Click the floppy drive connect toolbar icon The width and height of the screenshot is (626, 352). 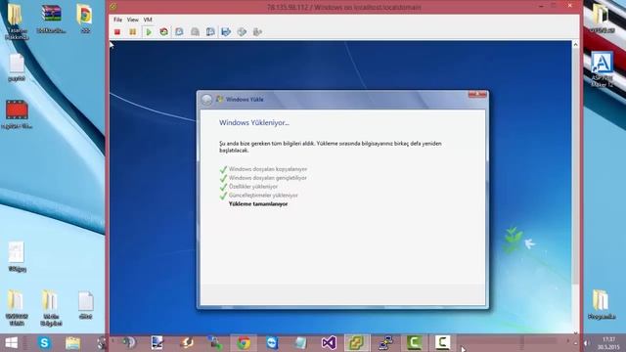(x=226, y=32)
